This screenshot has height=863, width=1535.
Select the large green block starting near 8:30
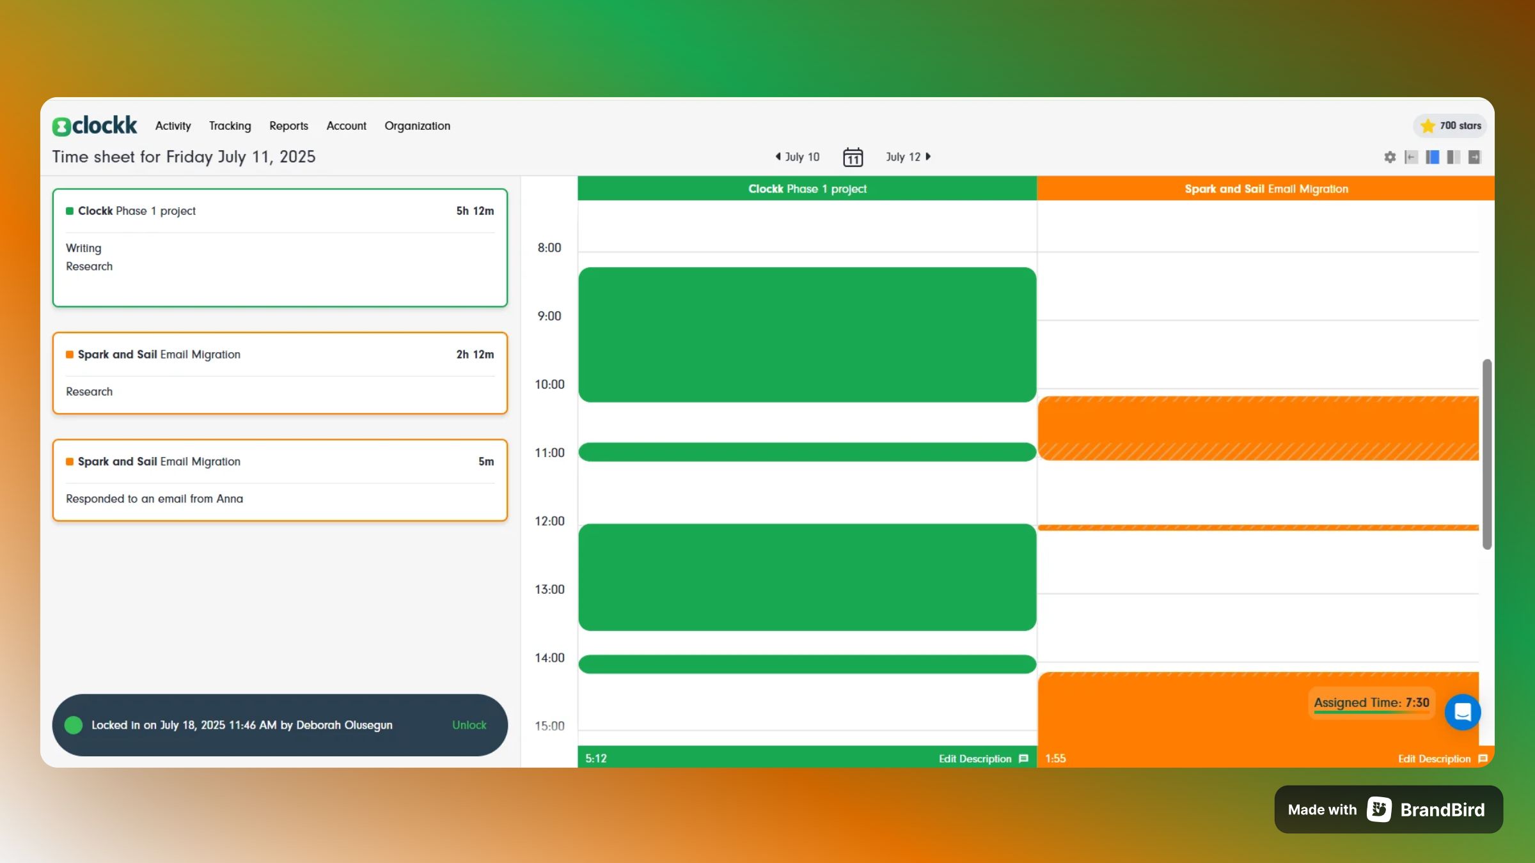(807, 335)
